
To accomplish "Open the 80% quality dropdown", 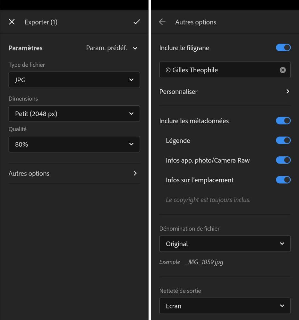I will (x=74, y=144).
